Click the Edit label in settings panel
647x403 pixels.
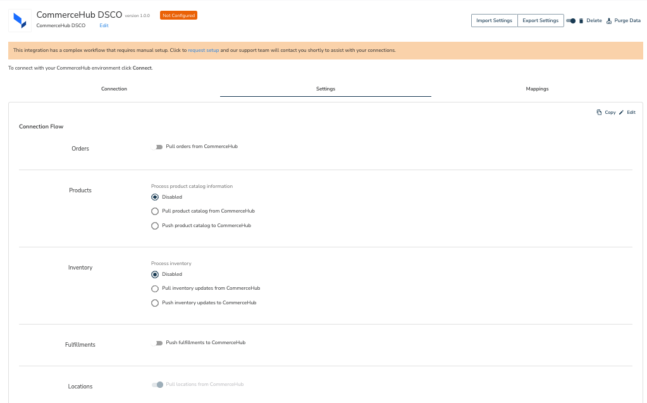(x=631, y=113)
